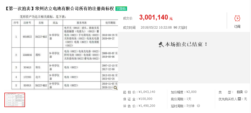Image resolution: width=251 pixels, height=113 pixels.
Task: Click trademark name 图形 in table
Action: [x=38, y=55]
